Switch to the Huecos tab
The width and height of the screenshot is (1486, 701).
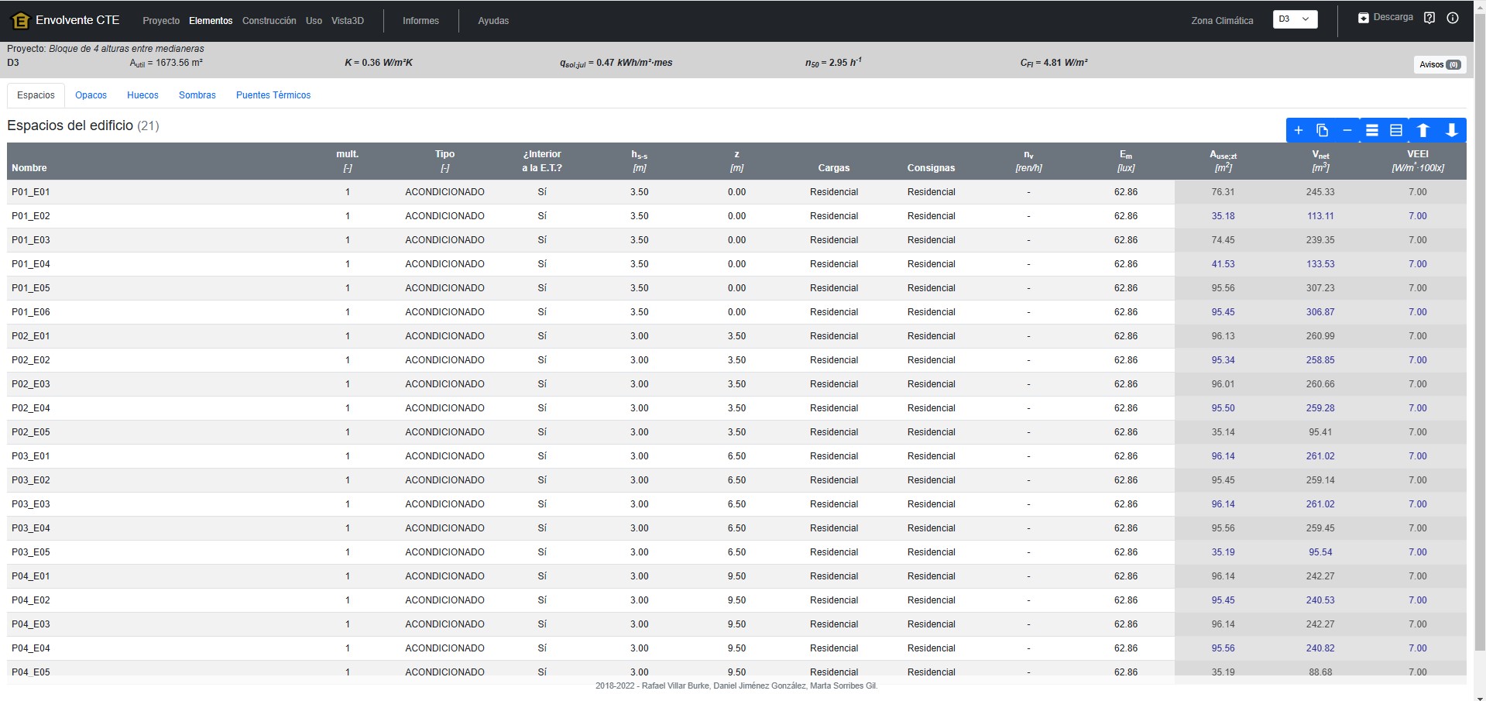(x=142, y=95)
